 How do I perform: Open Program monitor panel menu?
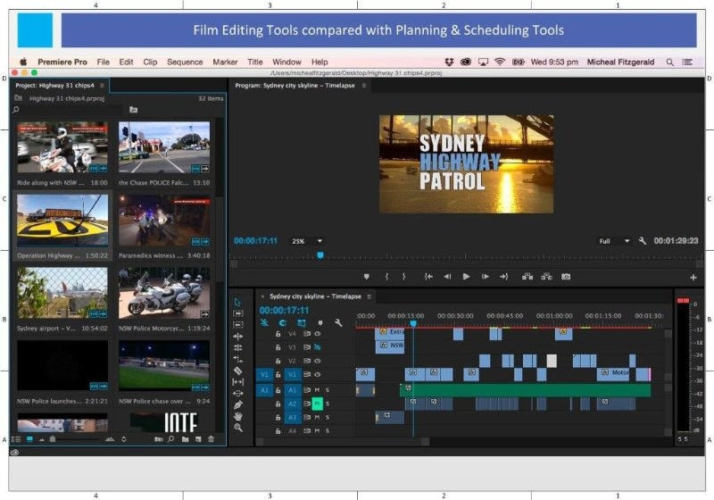[x=364, y=85]
